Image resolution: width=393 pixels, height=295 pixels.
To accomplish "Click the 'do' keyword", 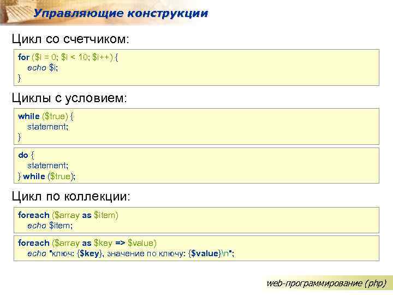I will point(23,155).
